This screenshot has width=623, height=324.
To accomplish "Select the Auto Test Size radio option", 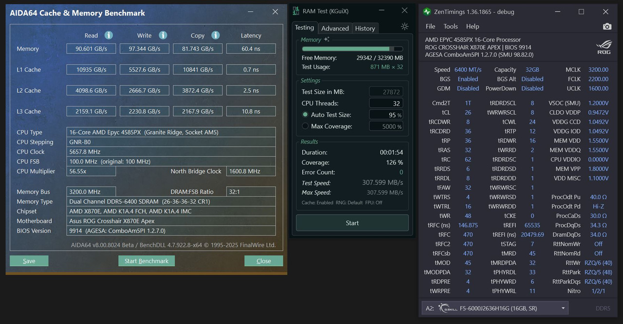I will pyautogui.click(x=305, y=115).
